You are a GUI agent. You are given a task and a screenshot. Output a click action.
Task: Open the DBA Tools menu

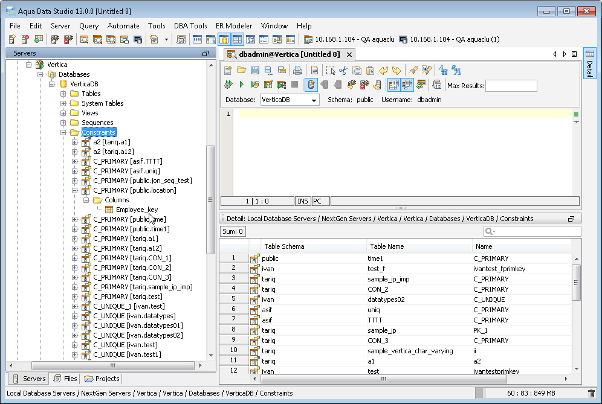(190, 26)
